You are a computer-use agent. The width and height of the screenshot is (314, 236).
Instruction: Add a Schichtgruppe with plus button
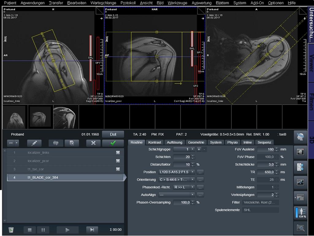click(199, 149)
